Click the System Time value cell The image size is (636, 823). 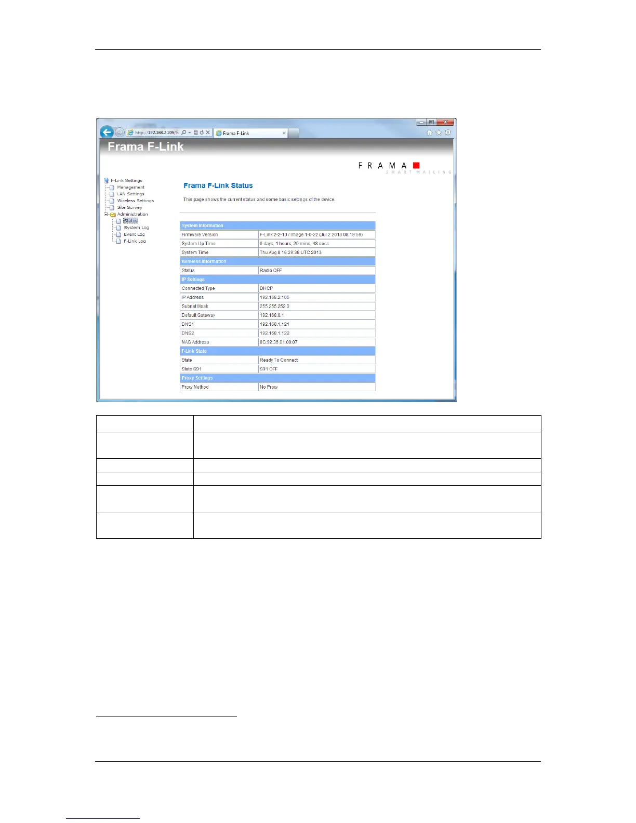317,253
